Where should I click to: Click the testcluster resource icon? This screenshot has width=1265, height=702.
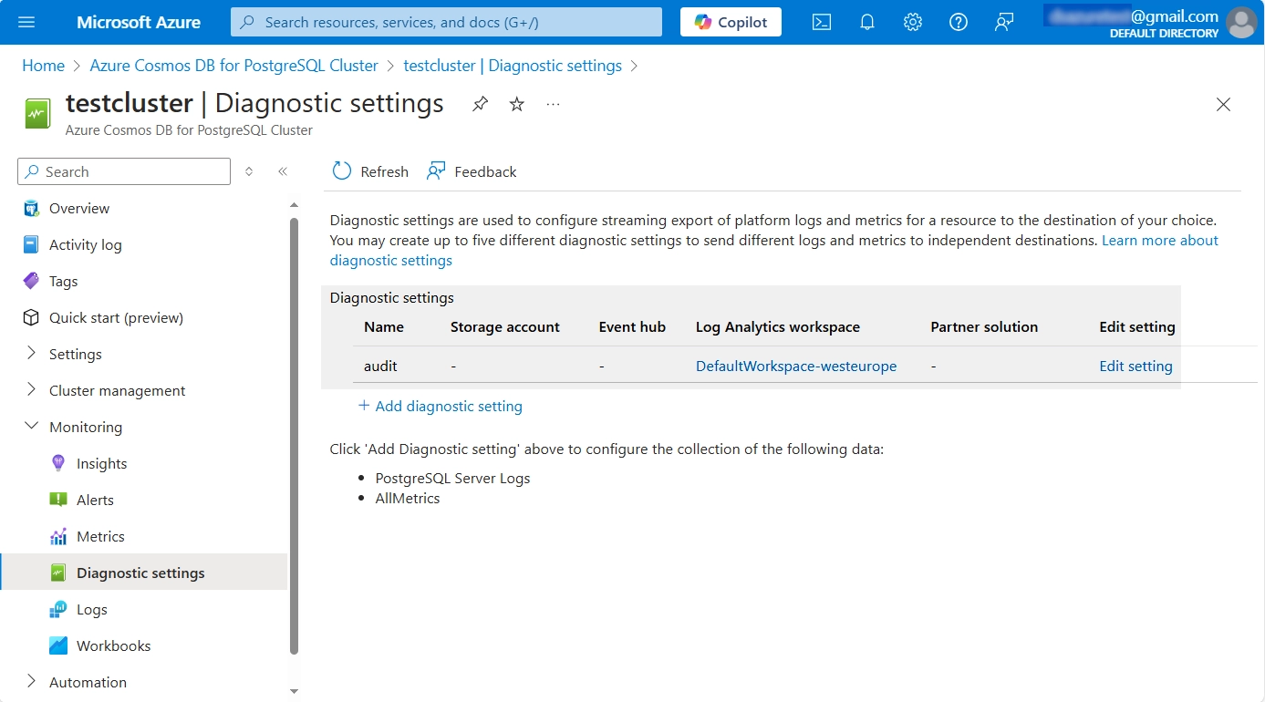click(x=37, y=114)
